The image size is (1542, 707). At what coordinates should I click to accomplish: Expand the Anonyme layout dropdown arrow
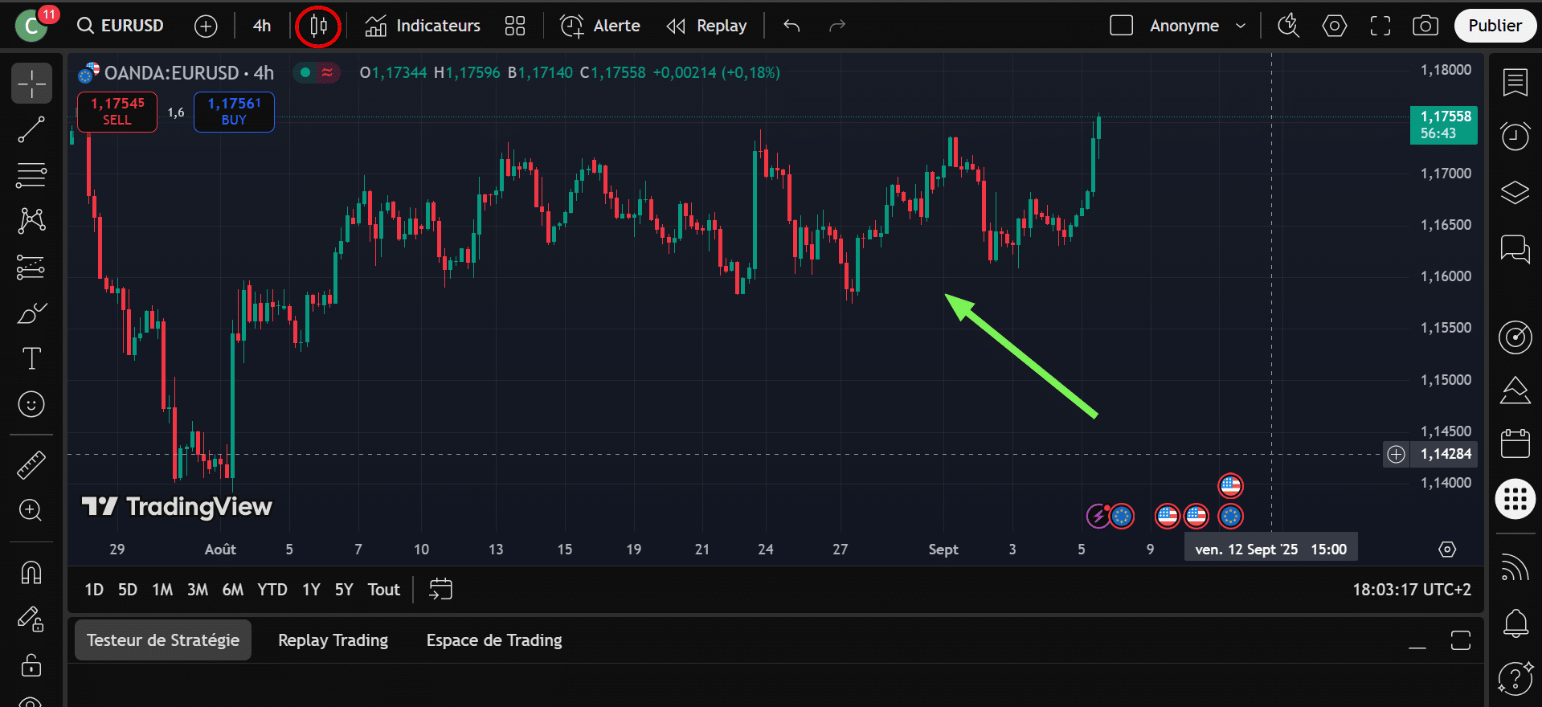[1241, 26]
